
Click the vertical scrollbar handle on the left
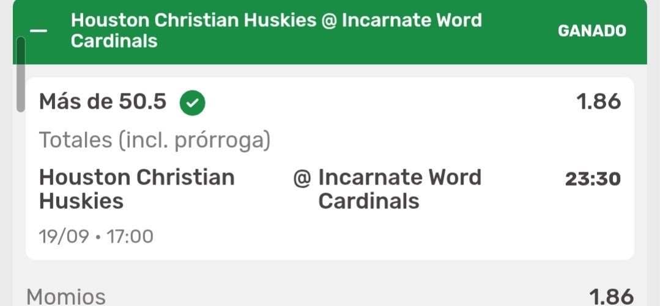pyautogui.click(x=21, y=74)
